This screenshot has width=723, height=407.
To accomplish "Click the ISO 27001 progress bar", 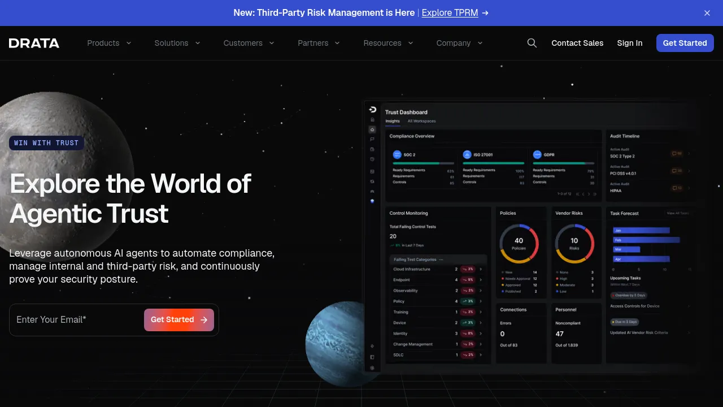I will [493, 163].
